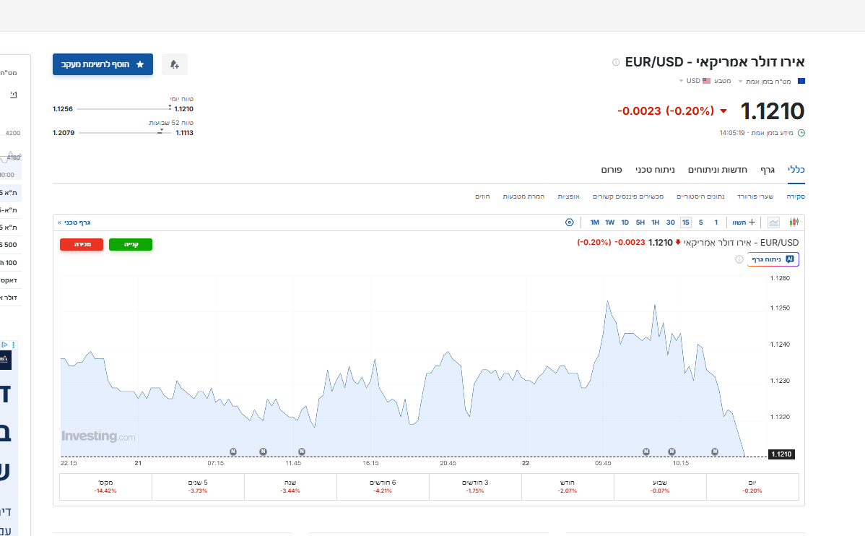Click the green קנייה buy button
Screen dimensions: 865x536
131,245
